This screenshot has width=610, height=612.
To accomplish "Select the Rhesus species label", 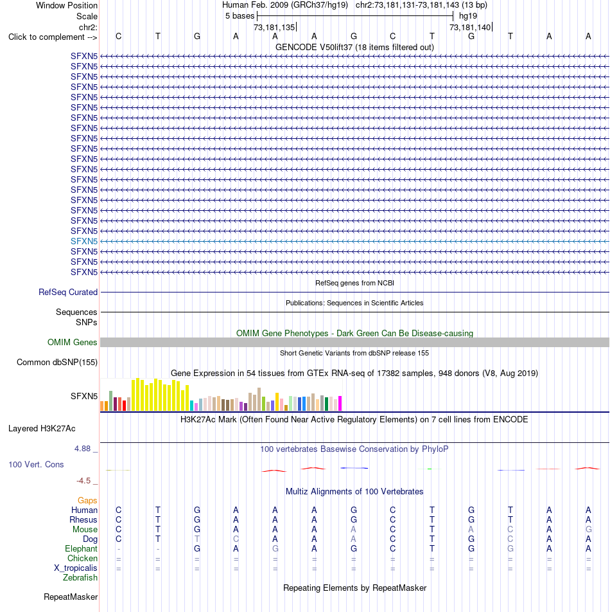I will point(83,520).
